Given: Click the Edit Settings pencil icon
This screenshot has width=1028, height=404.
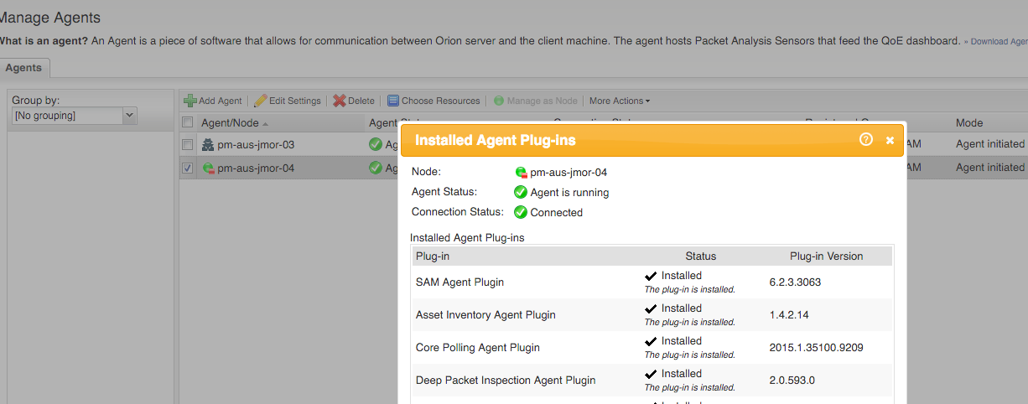Looking at the screenshot, I should [261, 101].
